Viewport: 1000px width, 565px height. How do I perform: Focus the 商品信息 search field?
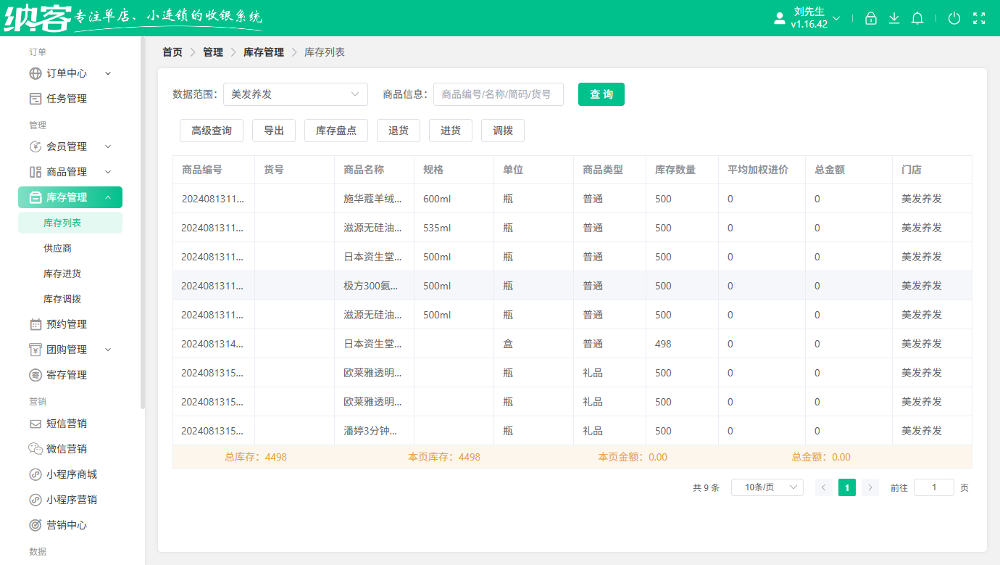[499, 94]
